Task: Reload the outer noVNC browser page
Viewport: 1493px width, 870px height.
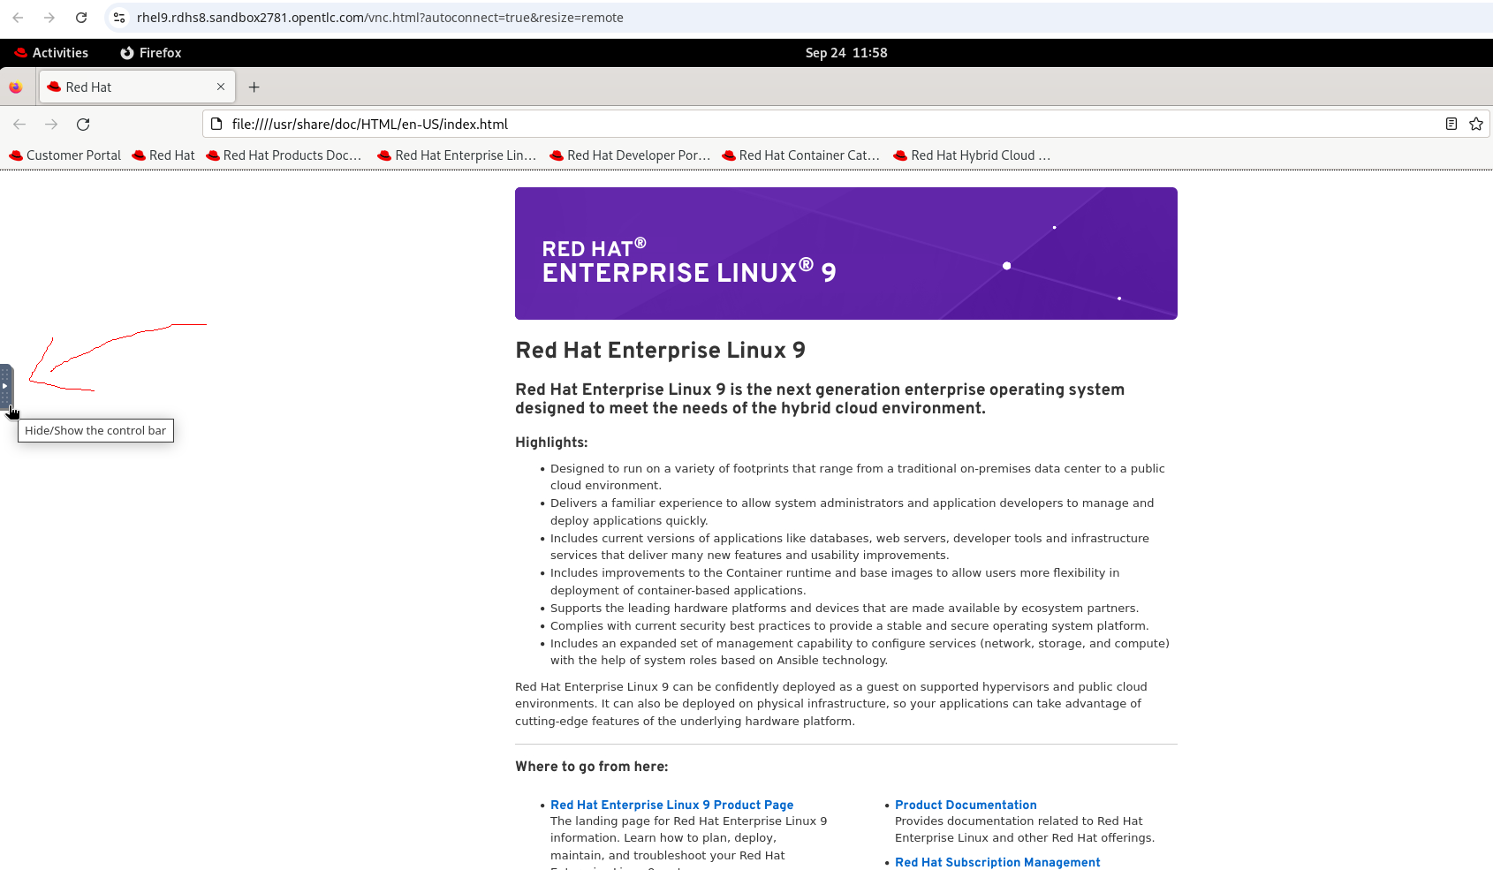Action: (x=81, y=18)
